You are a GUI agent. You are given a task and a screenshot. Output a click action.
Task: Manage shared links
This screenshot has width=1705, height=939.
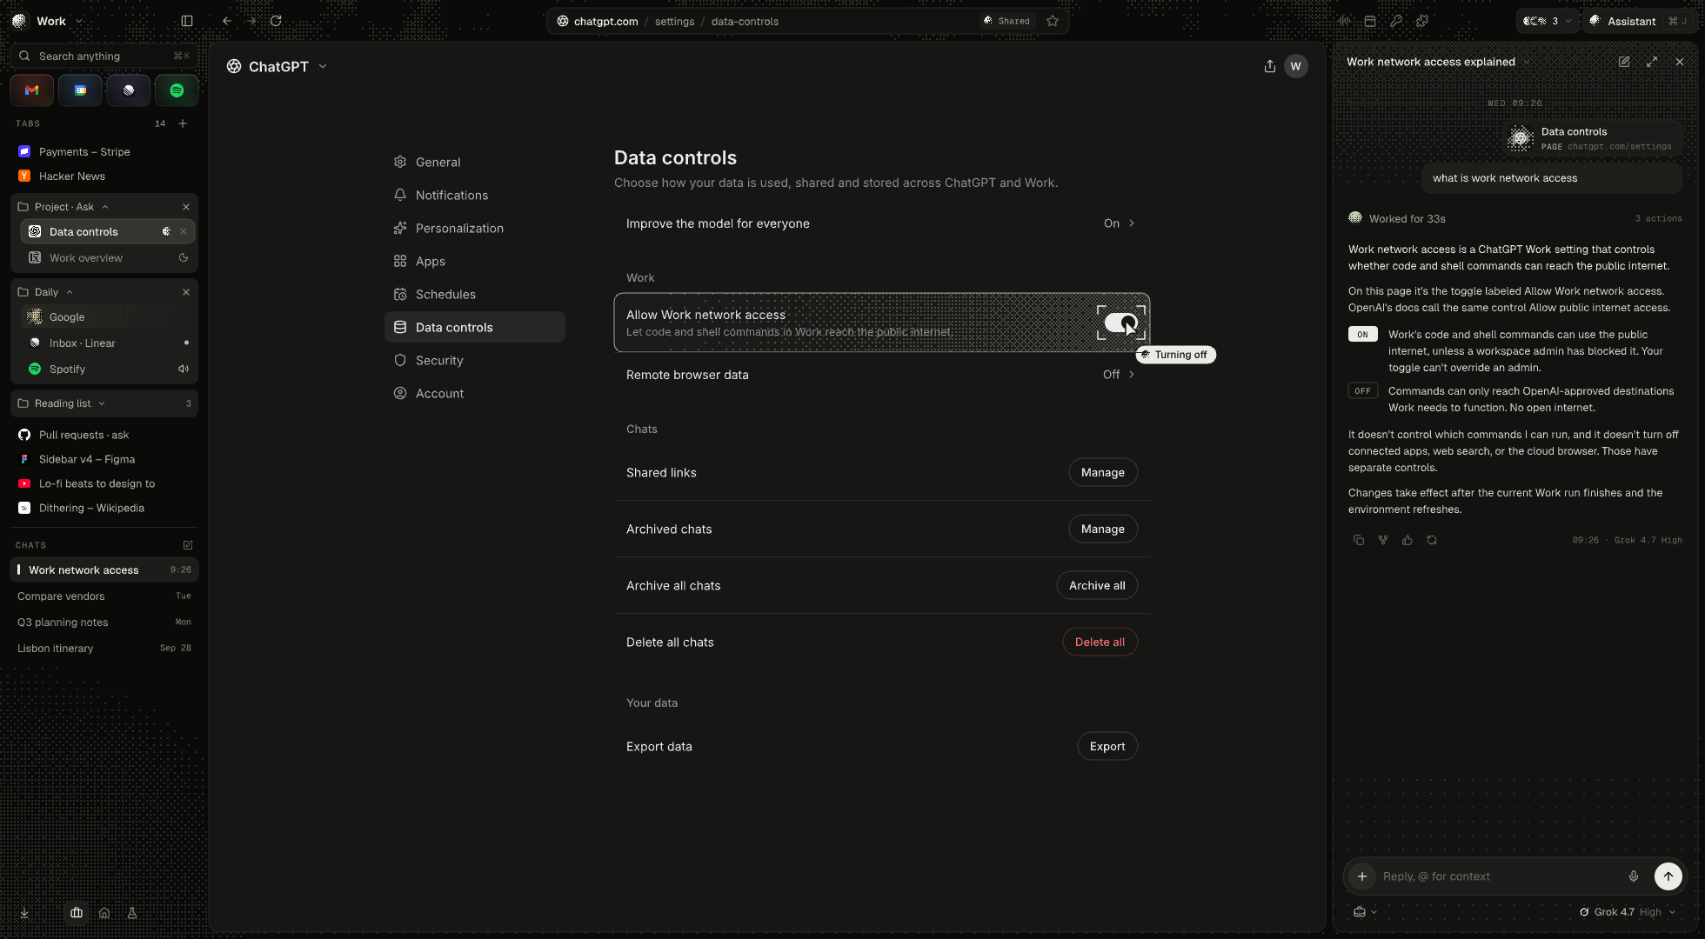click(x=1103, y=472)
